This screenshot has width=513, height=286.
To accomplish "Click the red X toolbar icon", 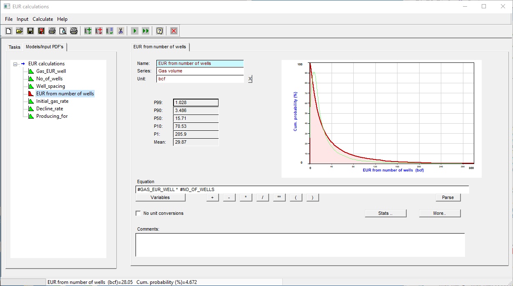I will click(x=174, y=31).
